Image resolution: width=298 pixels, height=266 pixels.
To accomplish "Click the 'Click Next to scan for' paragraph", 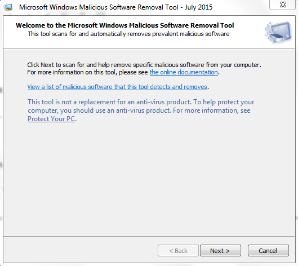I will pyautogui.click(x=144, y=68).
